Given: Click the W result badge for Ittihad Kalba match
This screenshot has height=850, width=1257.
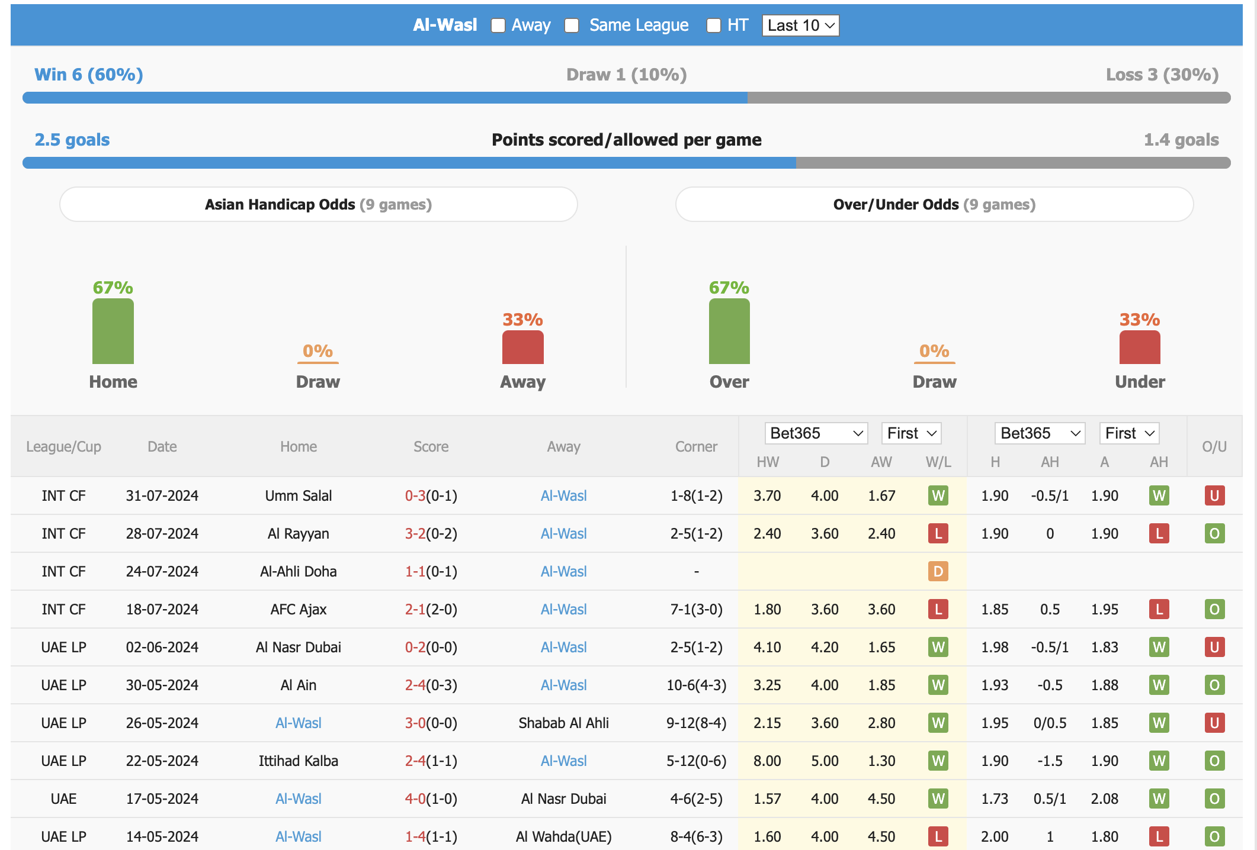Looking at the screenshot, I should (x=938, y=761).
